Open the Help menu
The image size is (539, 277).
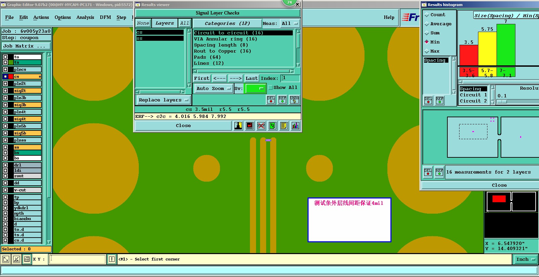point(389,17)
